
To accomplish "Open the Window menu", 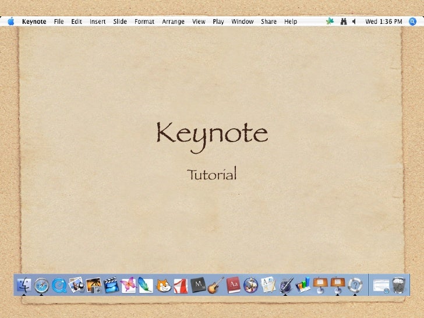I will coord(242,22).
